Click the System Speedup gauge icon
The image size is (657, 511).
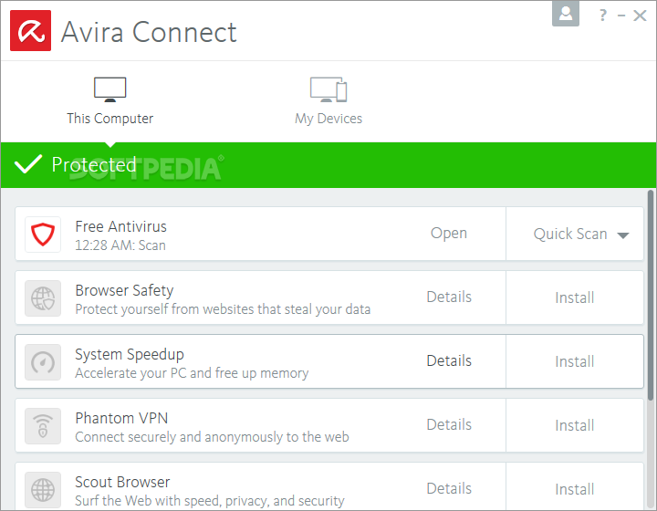[x=43, y=362]
